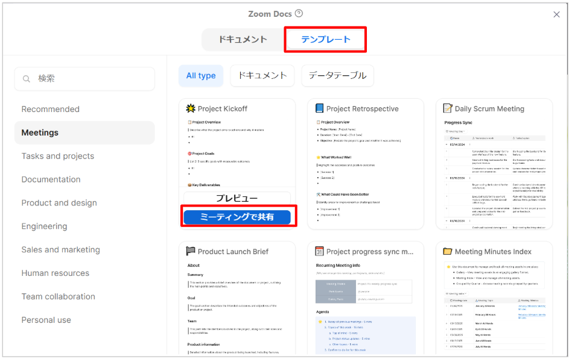Open the Meeting Minutes Index template preview
The image size is (572, 359).
coord(494,298)
